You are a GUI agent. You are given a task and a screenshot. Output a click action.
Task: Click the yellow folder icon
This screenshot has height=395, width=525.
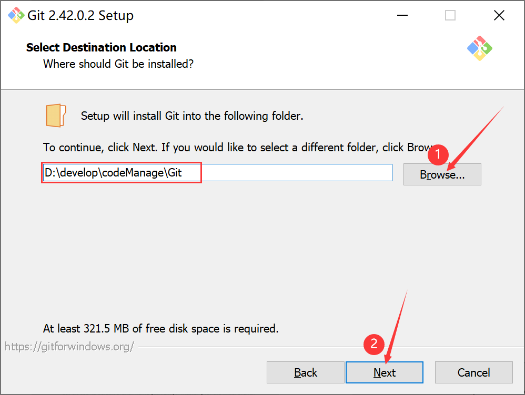(x=56, y=116)
